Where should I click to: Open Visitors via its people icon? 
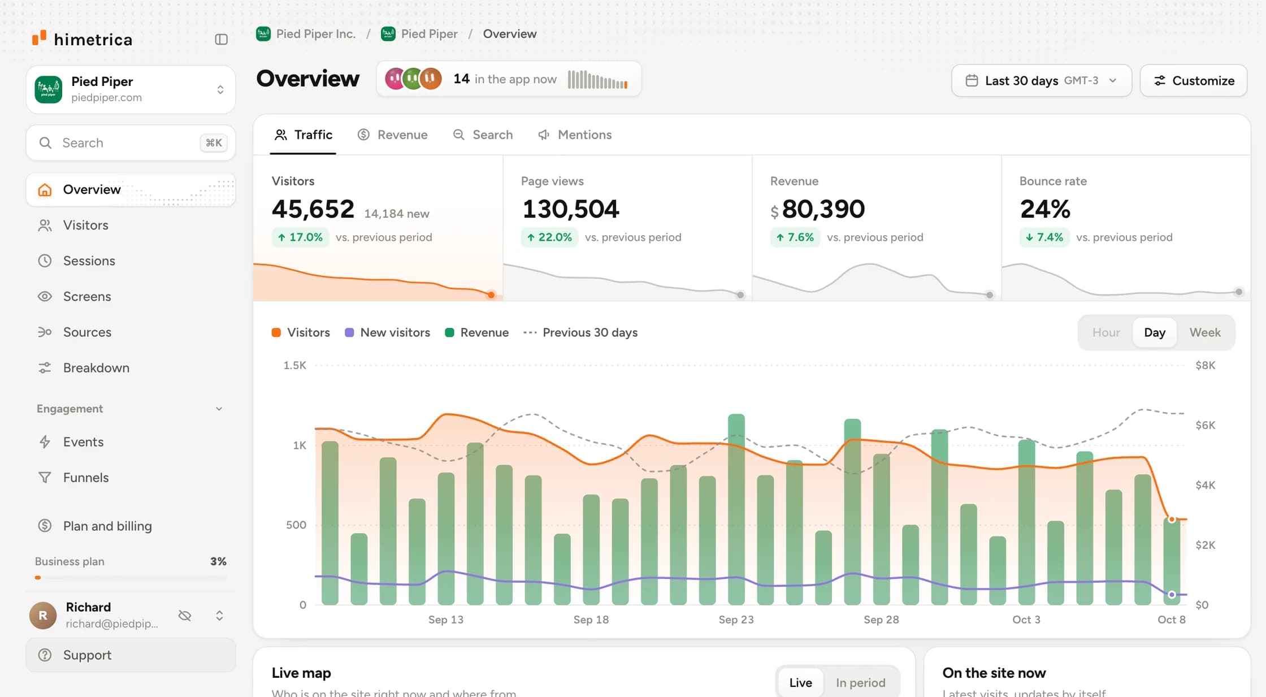[45, 225]
